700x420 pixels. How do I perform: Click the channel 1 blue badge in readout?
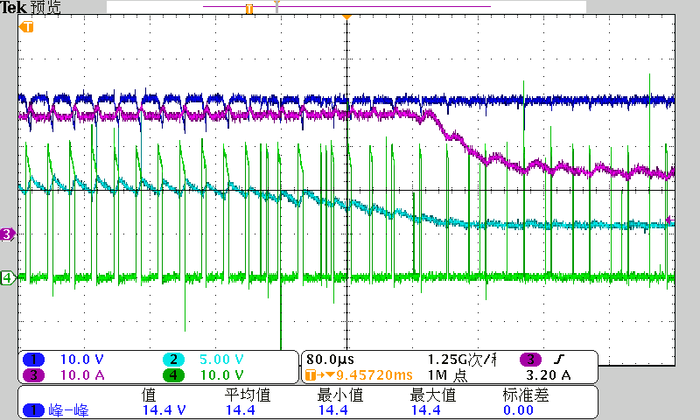coord(33,360)
